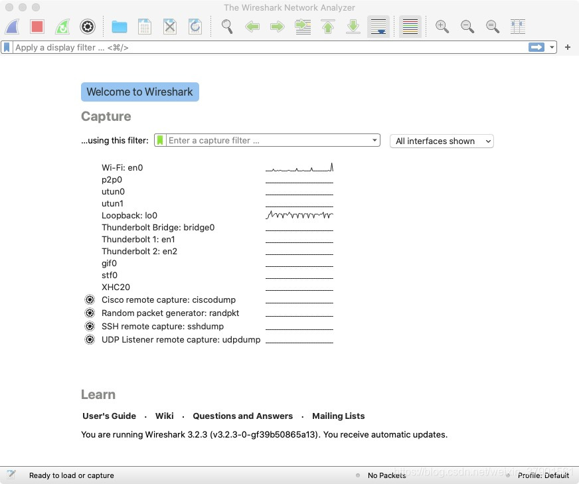The width and height of the screenshot is (579, 484).
Task: Expand recent display filters dropdown
Action: [552, 47]
